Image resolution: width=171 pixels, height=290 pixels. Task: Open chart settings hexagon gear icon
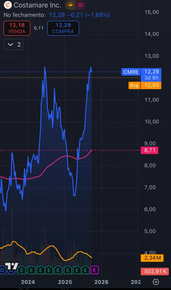click(x=156, y=282)
